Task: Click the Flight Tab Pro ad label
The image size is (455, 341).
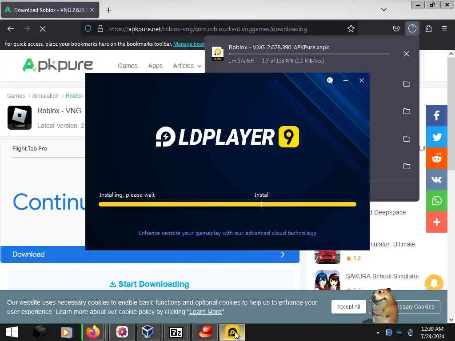Action: [30, 148]
